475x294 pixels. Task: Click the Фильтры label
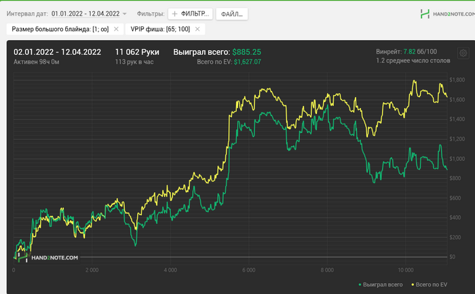coord(151,14)
